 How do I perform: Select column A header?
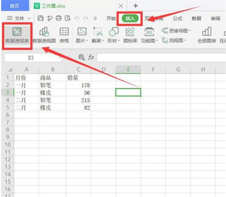26,70
